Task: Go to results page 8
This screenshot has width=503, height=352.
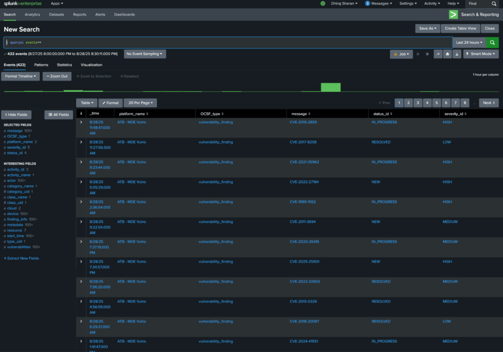Action: click(465, 103)
